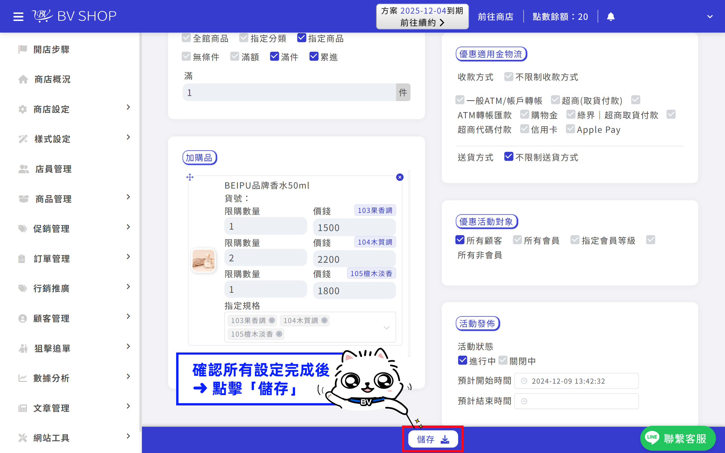Screen dimensions: 725x453
Task: Open the account dropdown chevron in header
Action: click(x=710, y=16)
